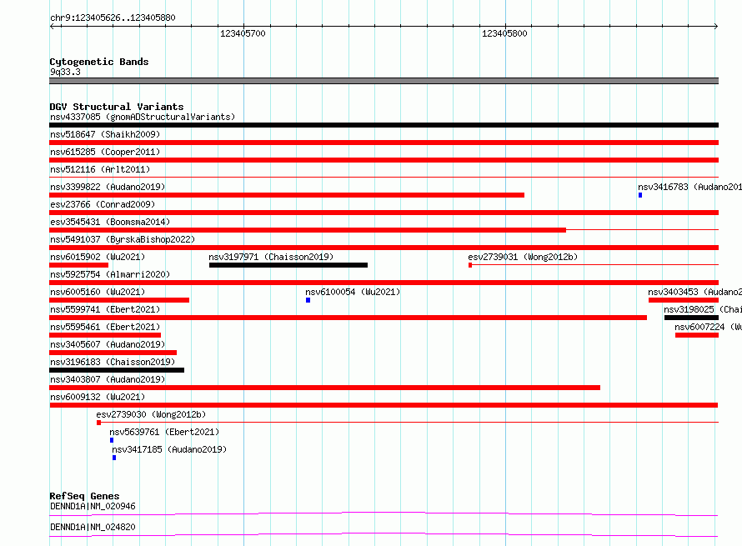Screen dimensions: 742x546
Task: Click the chr9:123405626..123405880 coordinates text
Action: click(x=113, y=18)
